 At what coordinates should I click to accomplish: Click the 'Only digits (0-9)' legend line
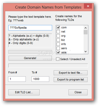click(x=21, y=43)
